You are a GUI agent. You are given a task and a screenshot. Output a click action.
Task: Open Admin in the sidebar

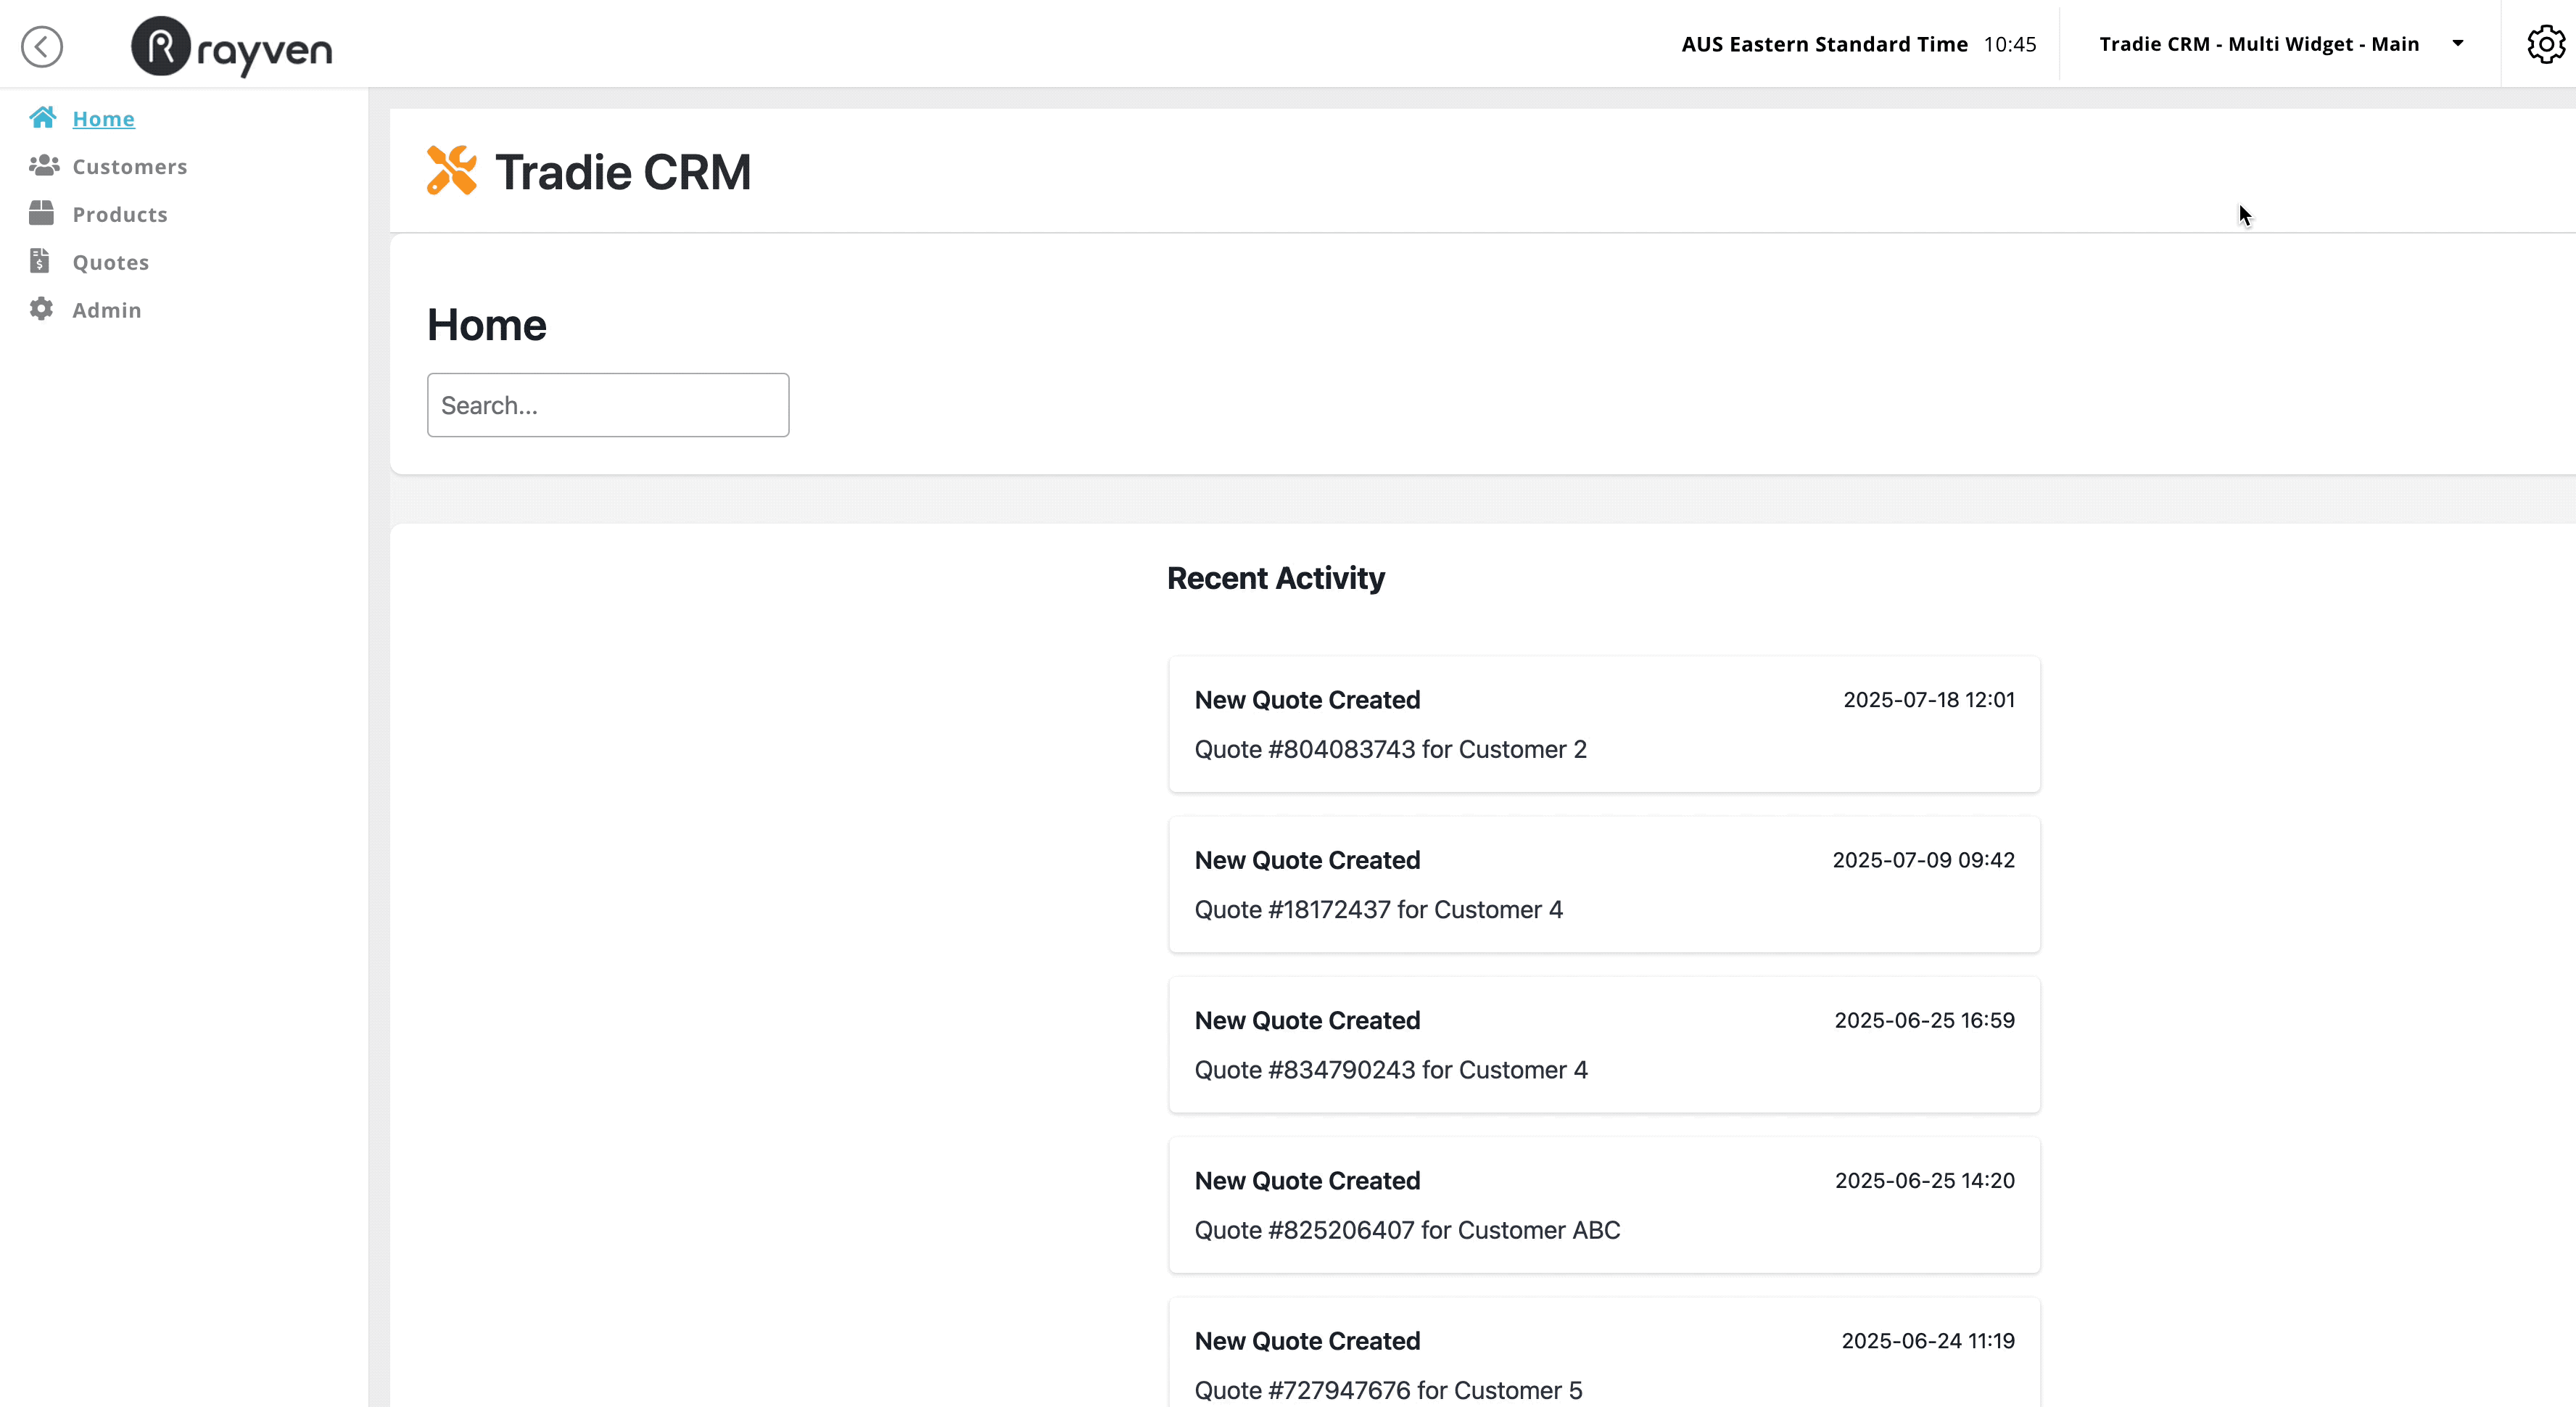(x=107, y=310)
